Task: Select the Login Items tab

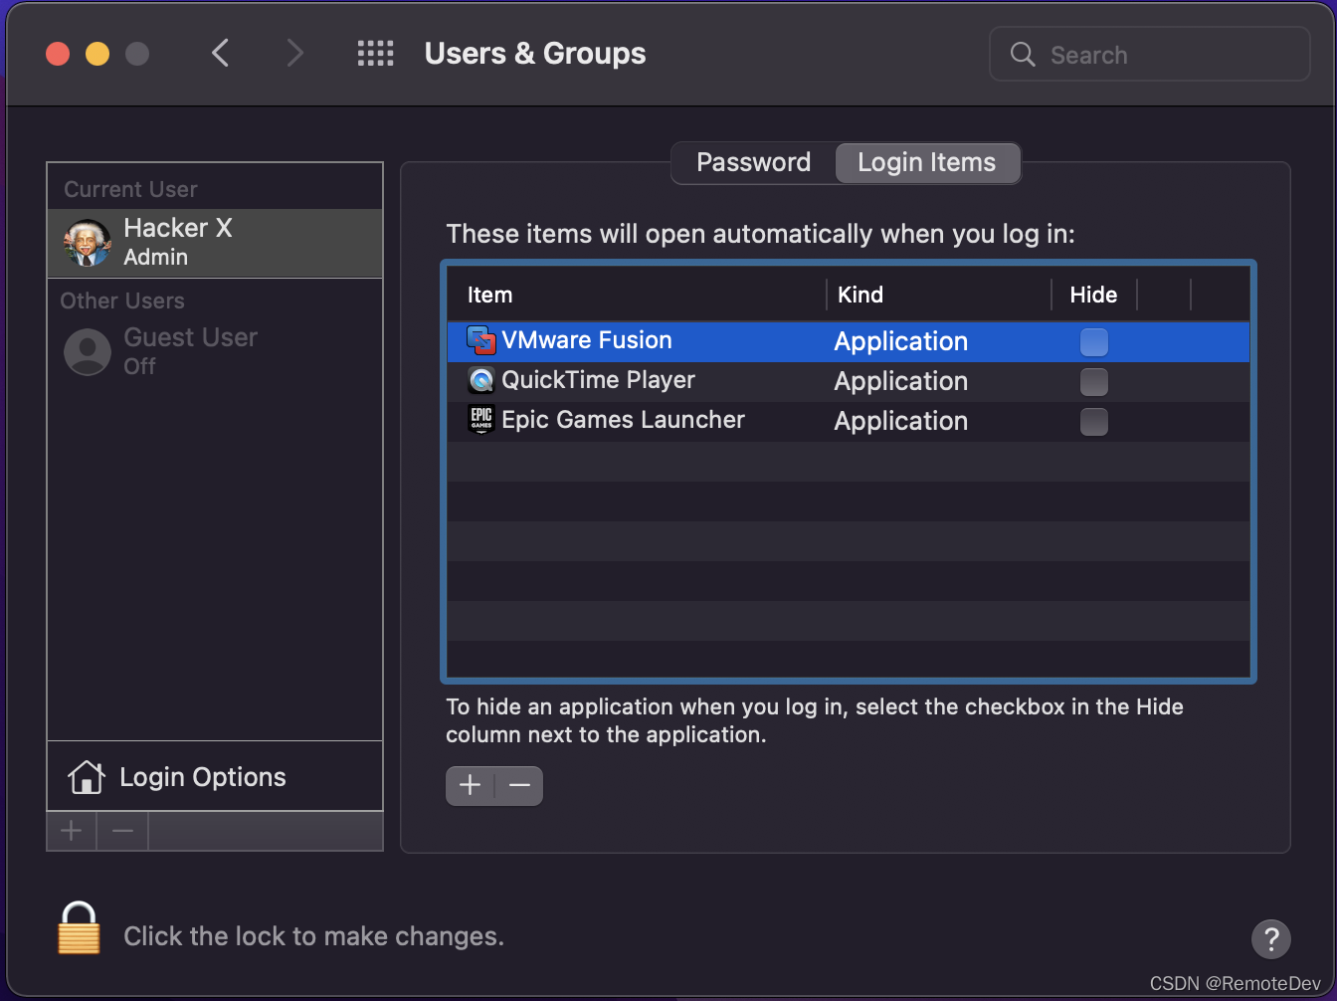Action: 926,163
